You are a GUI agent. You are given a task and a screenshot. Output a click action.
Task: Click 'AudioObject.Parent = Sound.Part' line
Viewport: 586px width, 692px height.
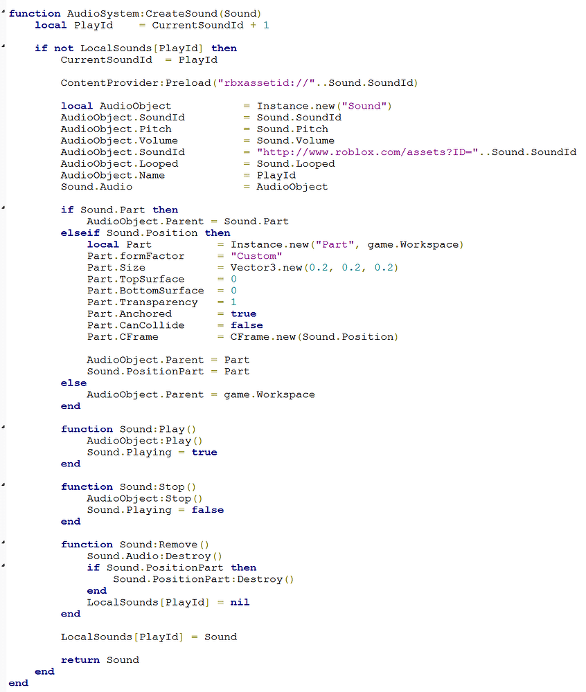coord(188,221)
